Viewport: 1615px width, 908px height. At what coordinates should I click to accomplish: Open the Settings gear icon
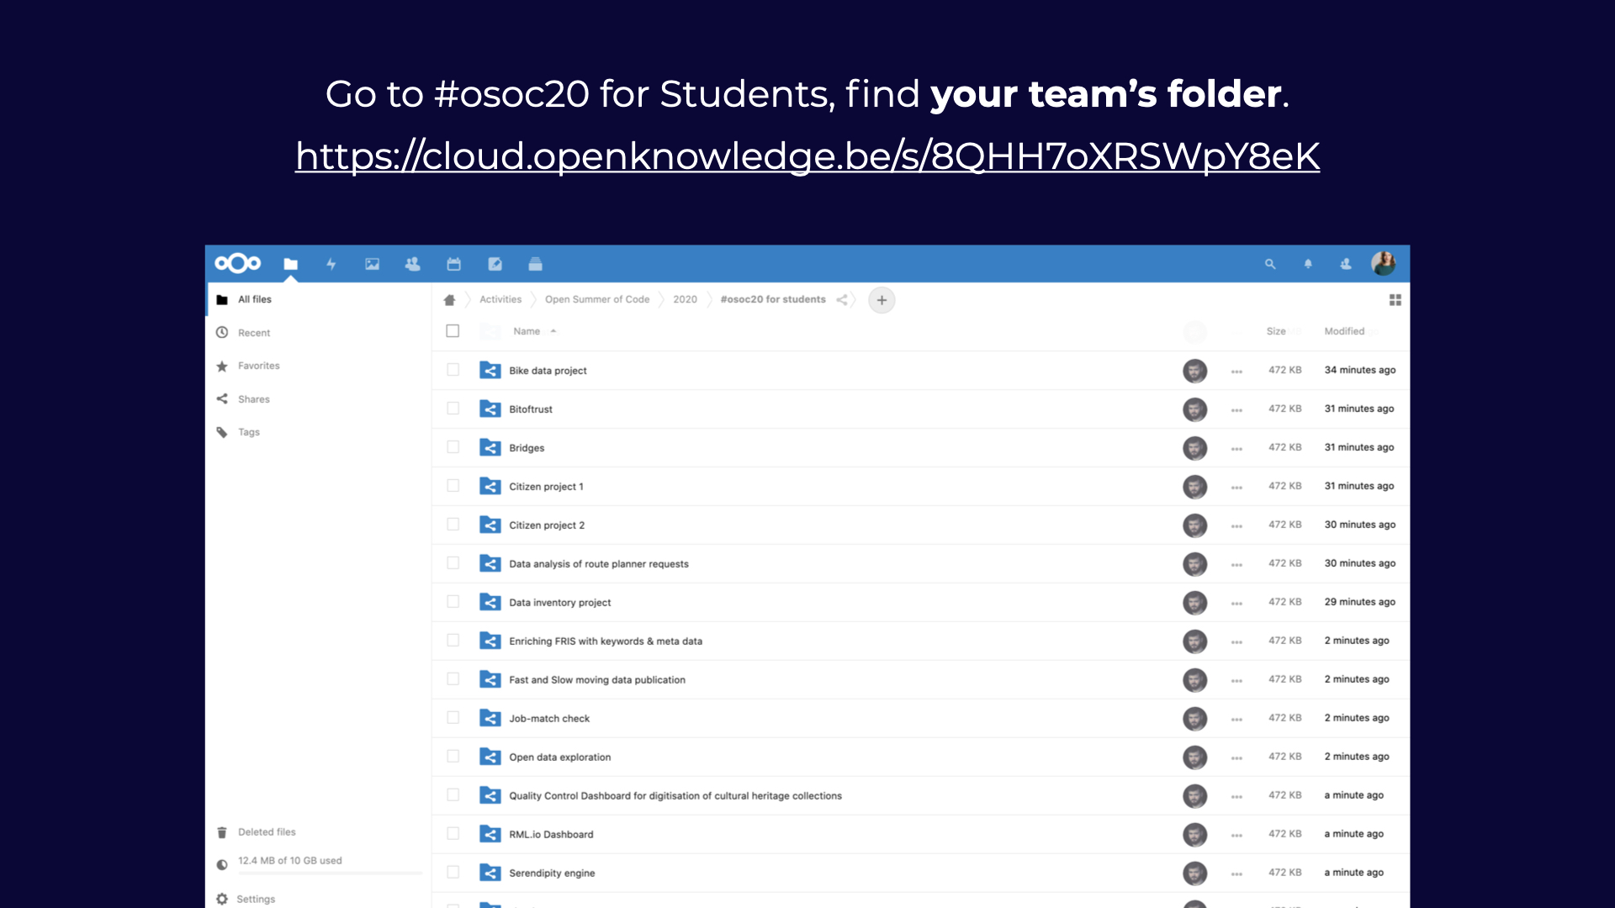point(222,899)
